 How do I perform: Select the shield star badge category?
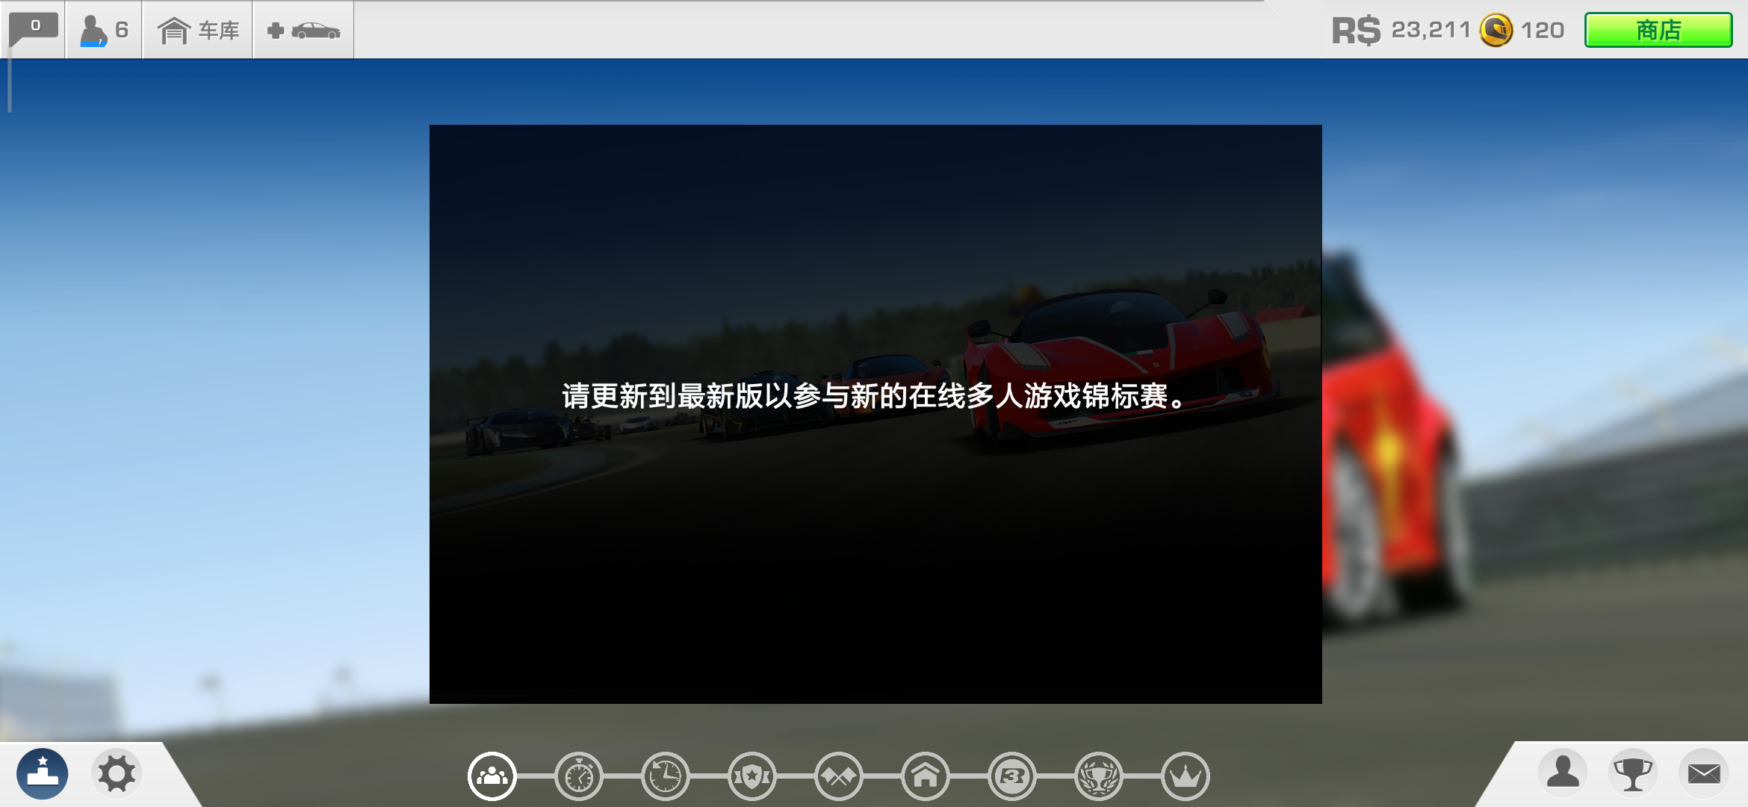[x=752, y=776]
